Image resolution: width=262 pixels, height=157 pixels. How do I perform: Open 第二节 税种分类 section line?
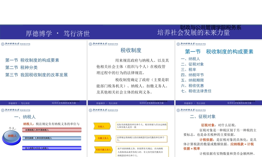pyautogui.click(x=21, y=68)
